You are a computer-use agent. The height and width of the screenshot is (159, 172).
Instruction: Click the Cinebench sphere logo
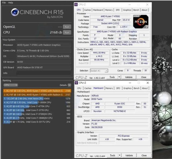coord(15,12)
